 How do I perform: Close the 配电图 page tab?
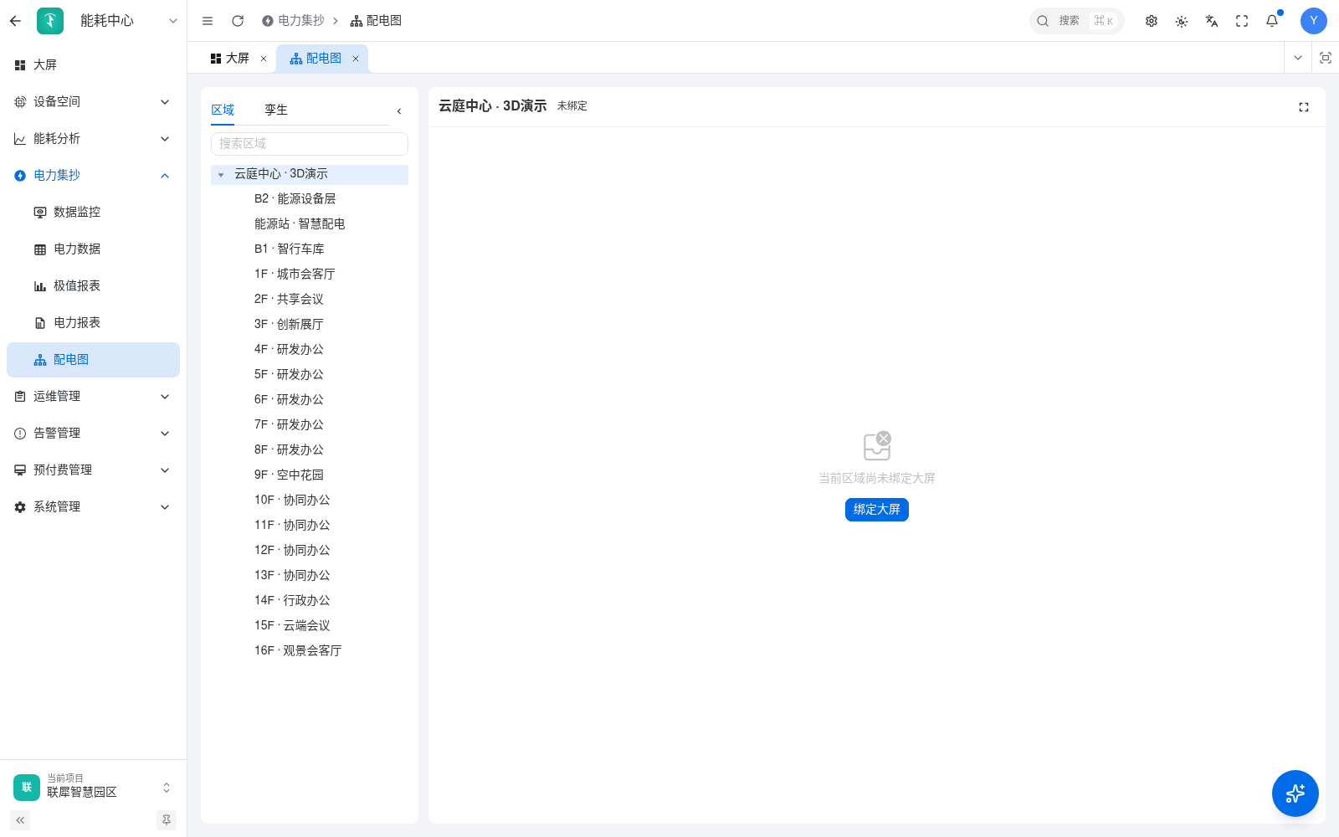coord(356,59)
